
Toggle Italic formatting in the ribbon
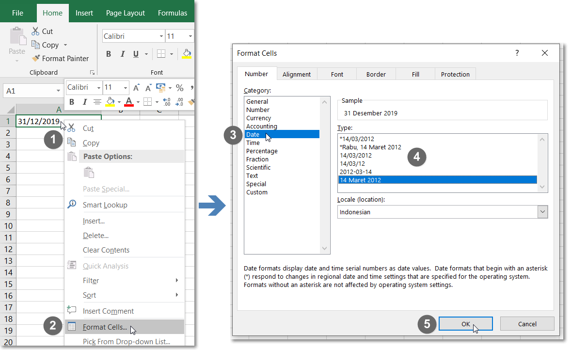pyautogui.click(x=122, y=54)
